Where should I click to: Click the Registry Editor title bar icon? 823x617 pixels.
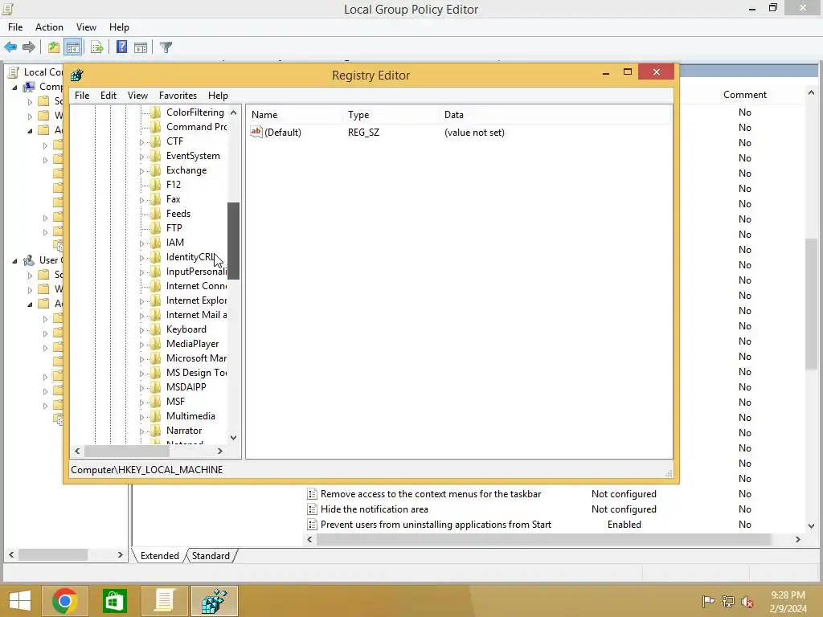pos(77,75)
